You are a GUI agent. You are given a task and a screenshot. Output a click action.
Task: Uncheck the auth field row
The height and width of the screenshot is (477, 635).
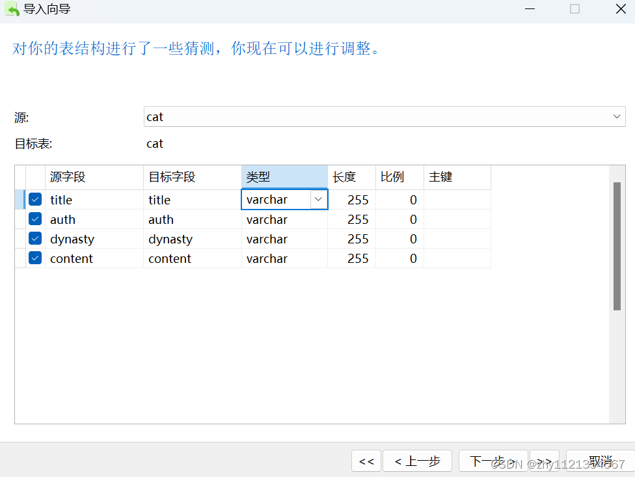point(34,219)
